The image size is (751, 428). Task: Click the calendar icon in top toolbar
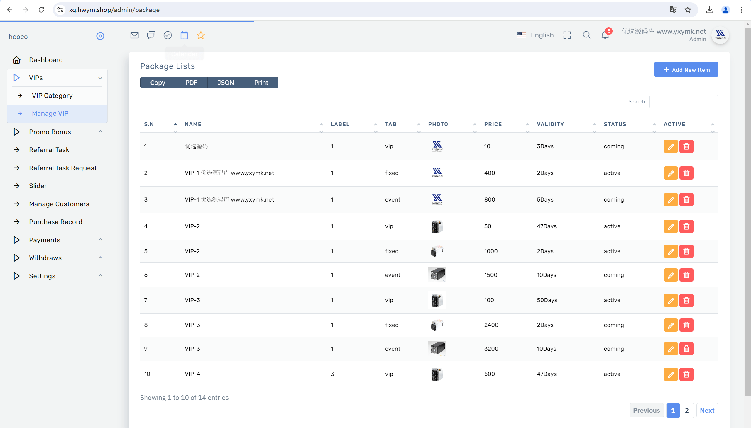[x=184, y=35]
